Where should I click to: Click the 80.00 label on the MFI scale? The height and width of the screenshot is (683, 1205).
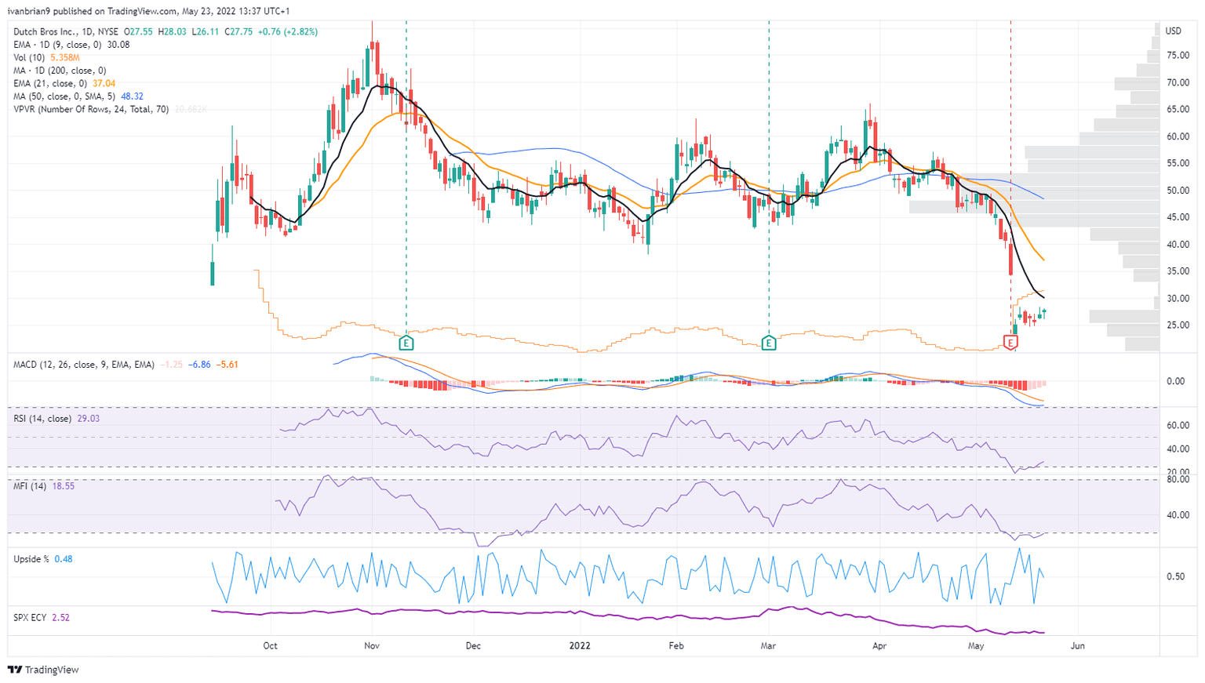(x=1178, y=480)
